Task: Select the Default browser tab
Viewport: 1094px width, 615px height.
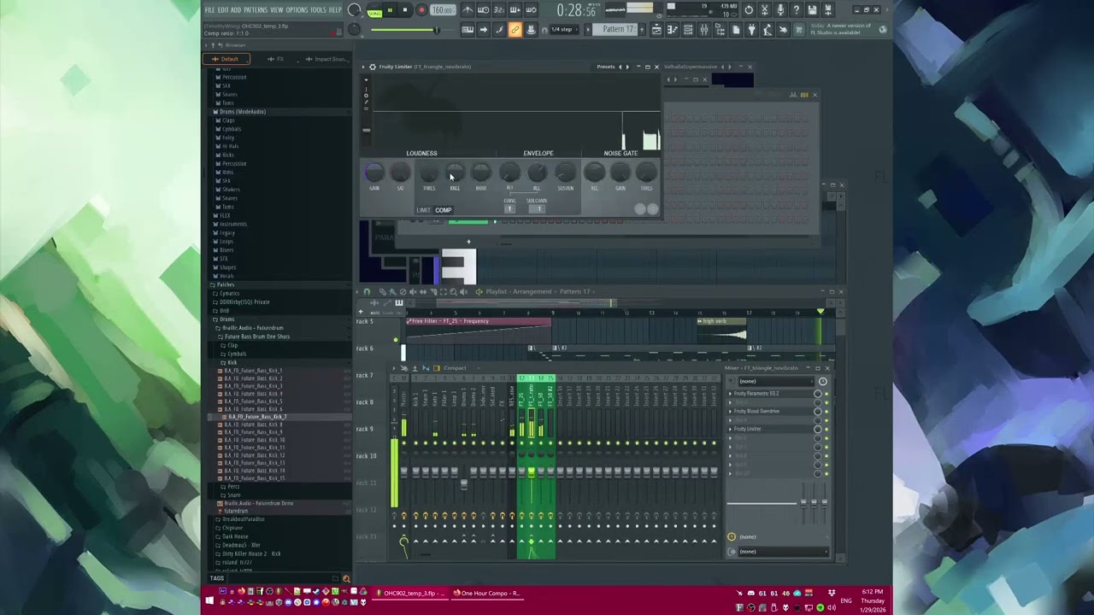Action: [226, 59]
